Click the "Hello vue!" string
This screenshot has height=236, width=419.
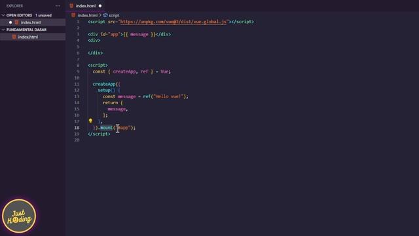pos(168,96)
